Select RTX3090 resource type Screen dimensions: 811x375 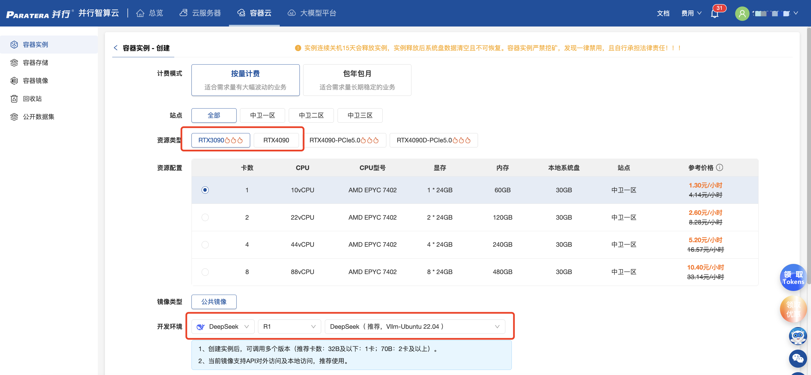221,140
